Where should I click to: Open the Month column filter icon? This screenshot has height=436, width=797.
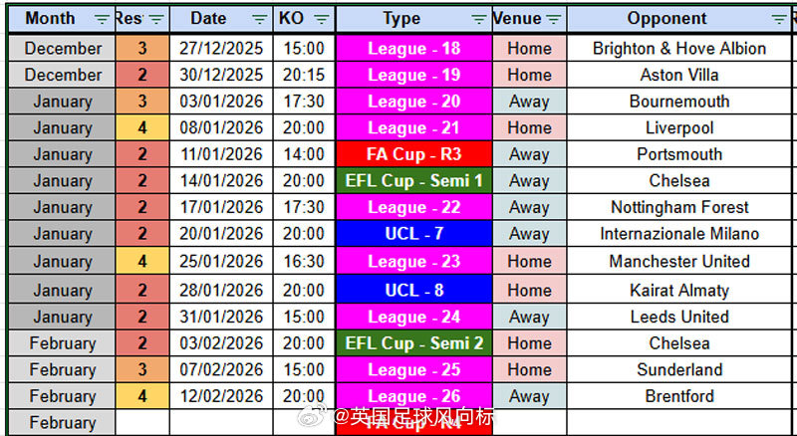click(x=103, y=19)
